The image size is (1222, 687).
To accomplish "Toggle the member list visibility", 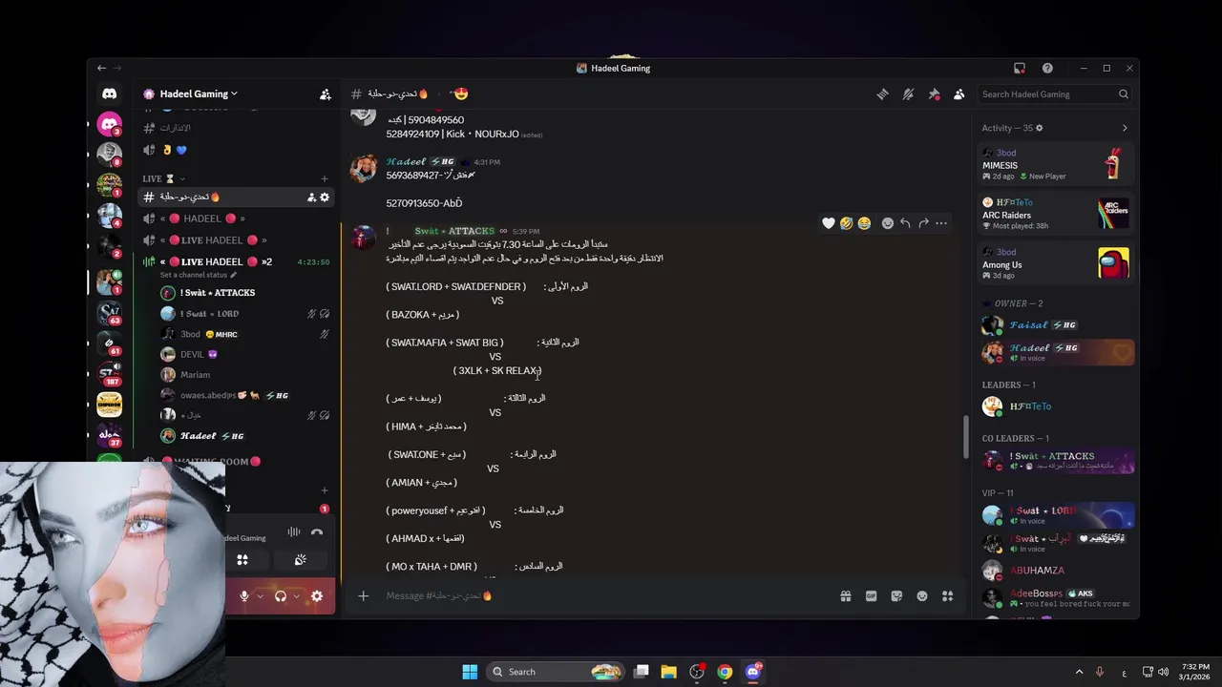I will click(959, 94).
